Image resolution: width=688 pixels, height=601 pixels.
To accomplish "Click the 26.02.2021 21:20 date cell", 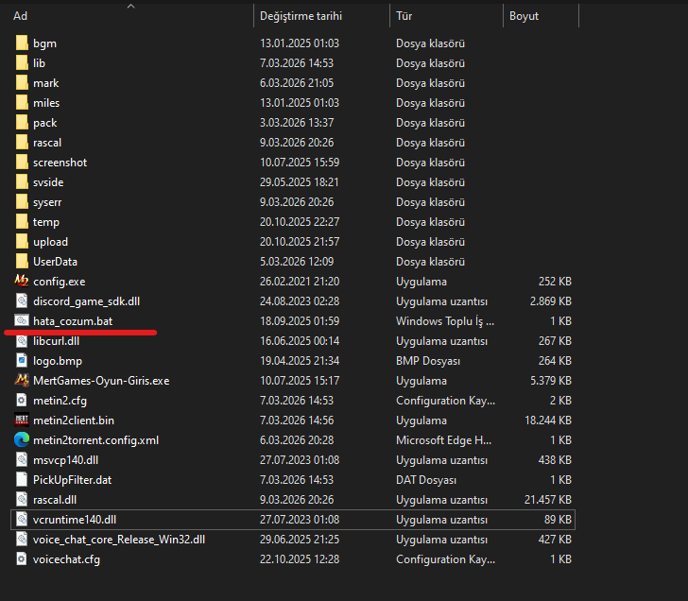I will click(x=300, y=282).
